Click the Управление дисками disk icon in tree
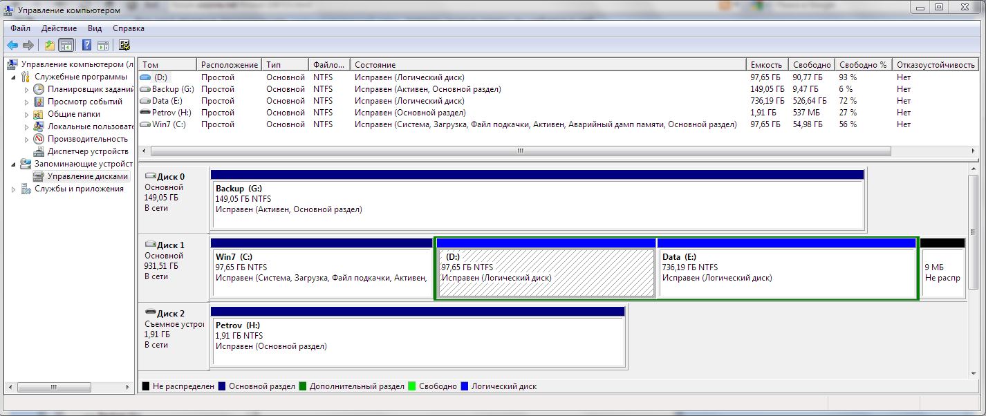986x416 pixels. pyautogui.click(x=39, y=176)
